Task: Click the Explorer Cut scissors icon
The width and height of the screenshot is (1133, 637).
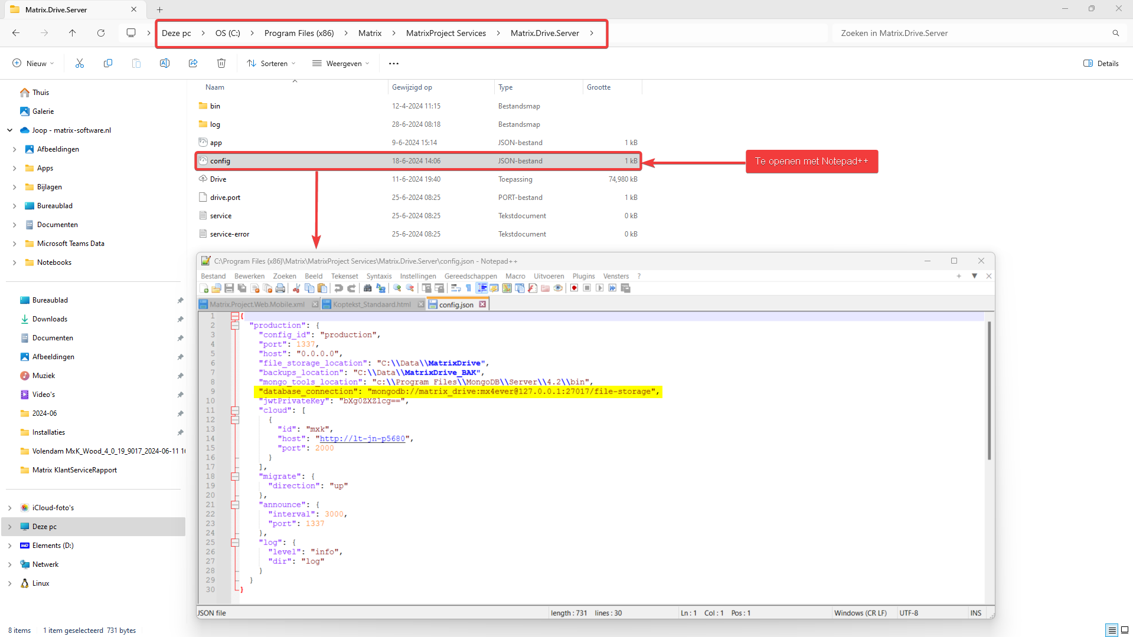Action: coord(80,63)
